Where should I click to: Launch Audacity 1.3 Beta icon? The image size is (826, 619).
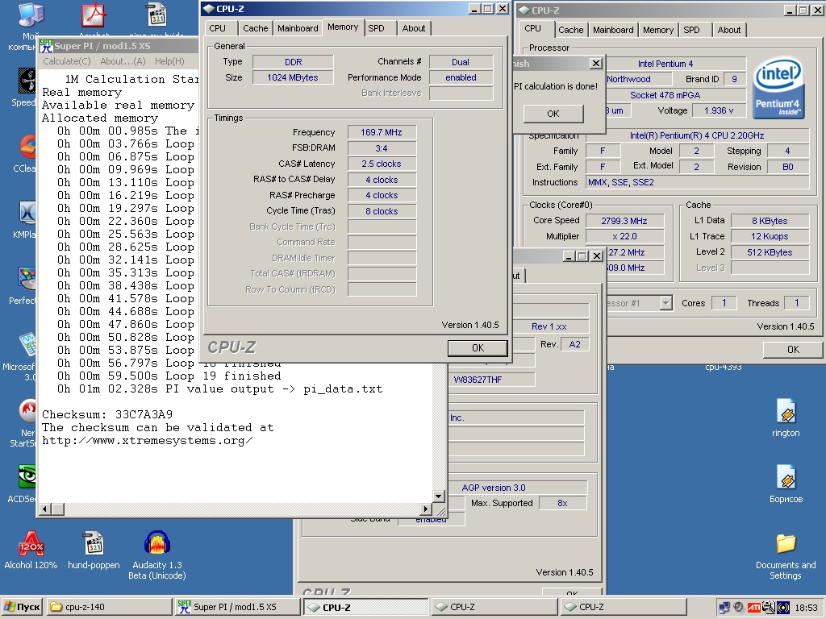point(157,543)
